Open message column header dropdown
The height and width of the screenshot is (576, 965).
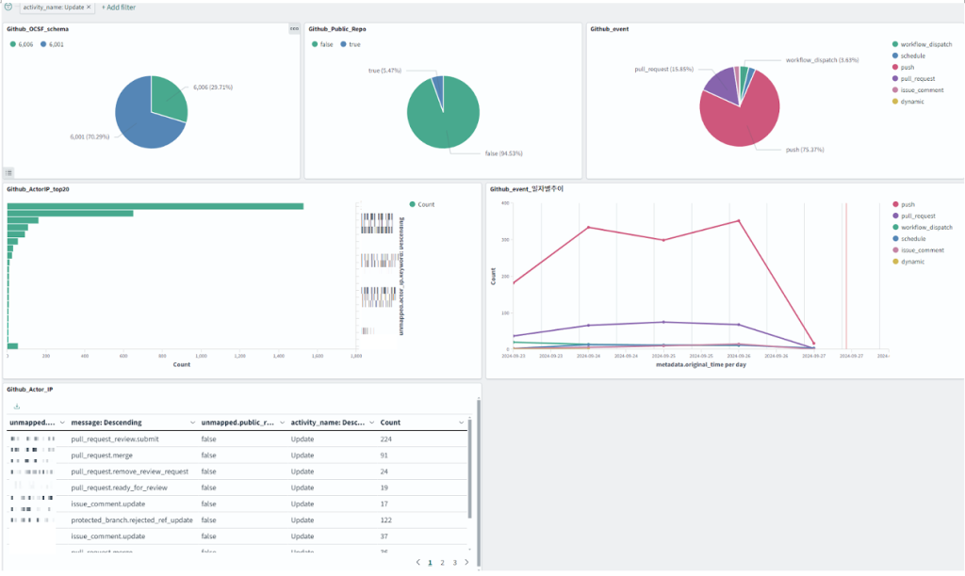click(x=192, y=423)
